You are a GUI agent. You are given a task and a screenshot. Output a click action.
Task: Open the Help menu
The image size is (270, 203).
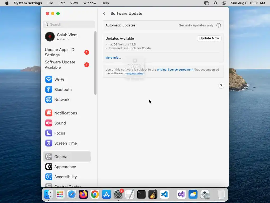click(105, 3)
